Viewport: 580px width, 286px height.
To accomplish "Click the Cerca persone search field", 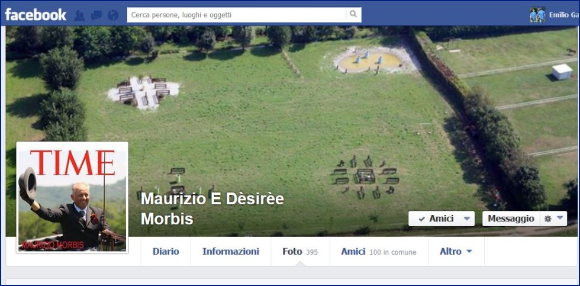I will tap(237, 15).
